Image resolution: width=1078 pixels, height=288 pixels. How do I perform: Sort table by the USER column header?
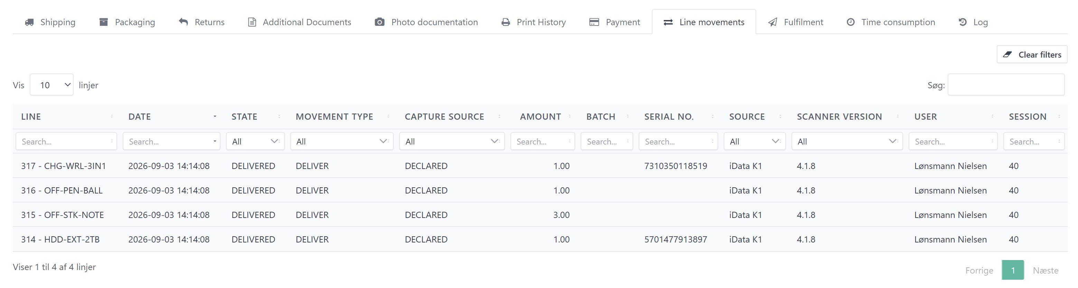(x=953, y=117)
